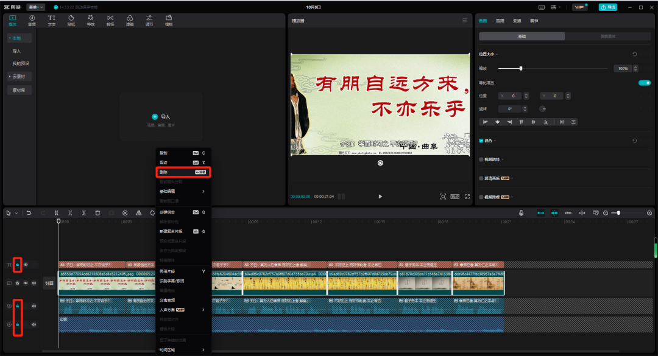Collapse the 本地 tree item

coord(10,38)
